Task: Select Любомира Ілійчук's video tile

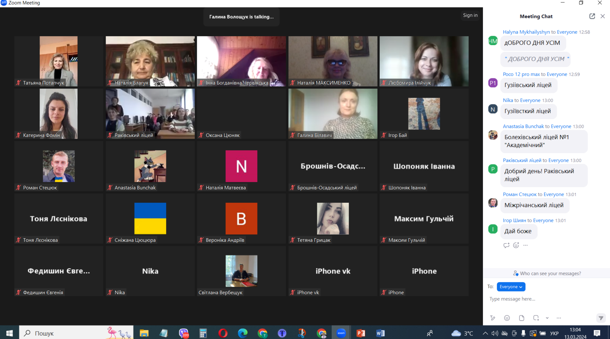Action: (x=424, y=61)
